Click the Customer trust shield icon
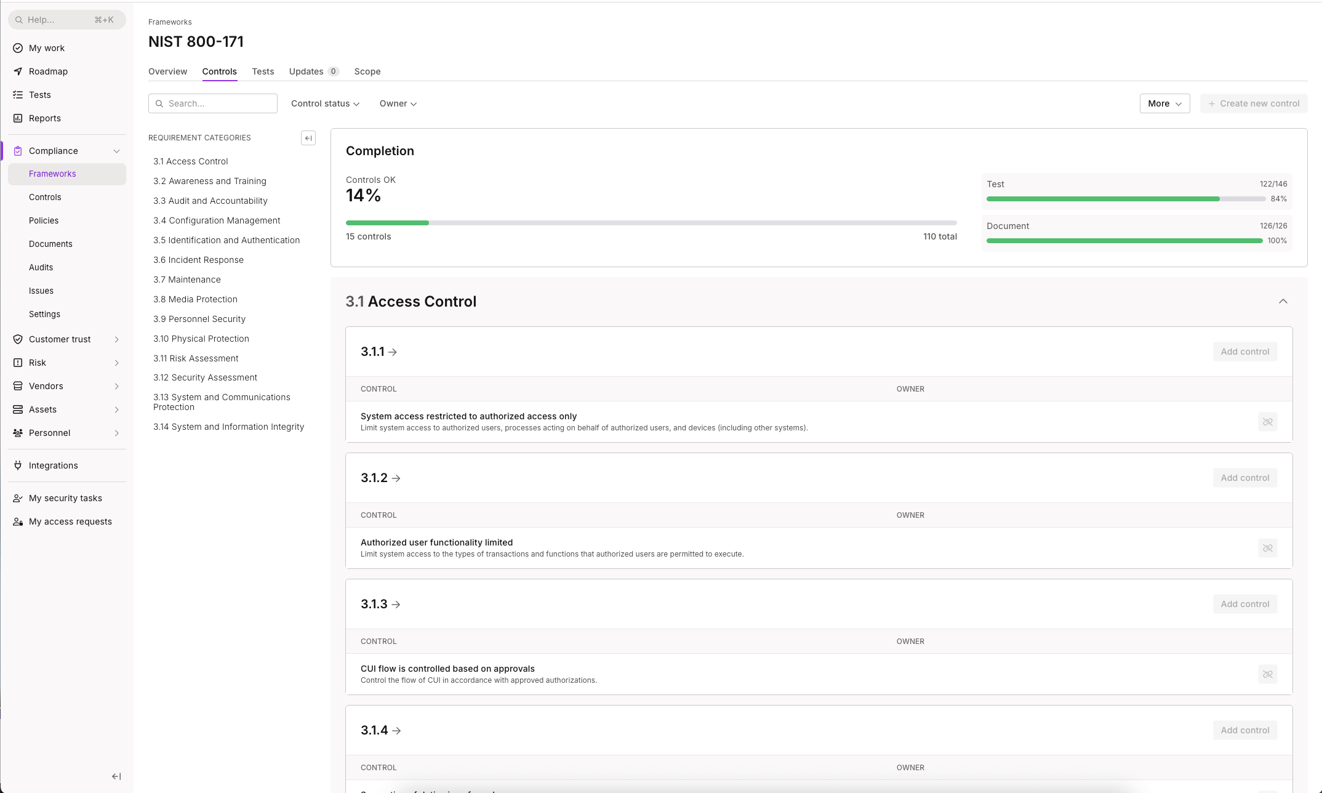Image resolution: width=1322 pixels, height=793 pixels. coord(18,339)
